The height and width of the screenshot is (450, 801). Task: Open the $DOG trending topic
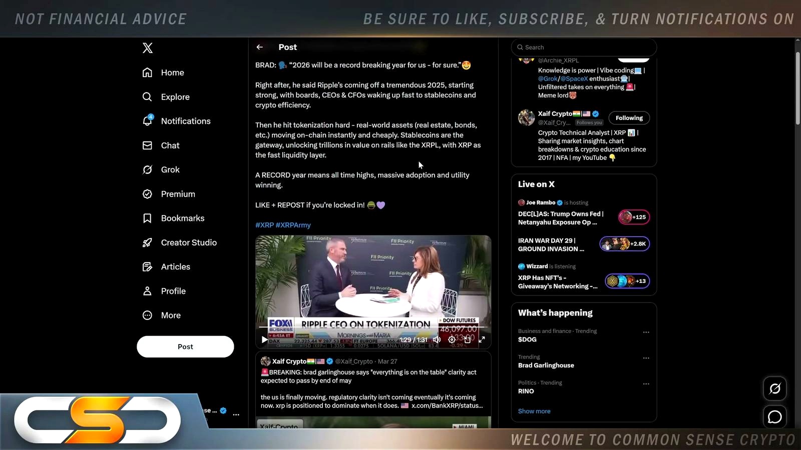pos(527,339)
